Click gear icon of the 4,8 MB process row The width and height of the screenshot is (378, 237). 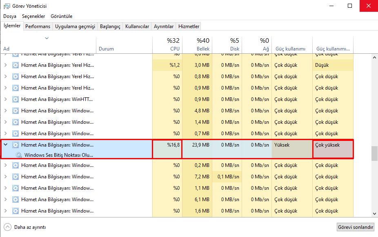pyautogui.click(x=16, y=111)
